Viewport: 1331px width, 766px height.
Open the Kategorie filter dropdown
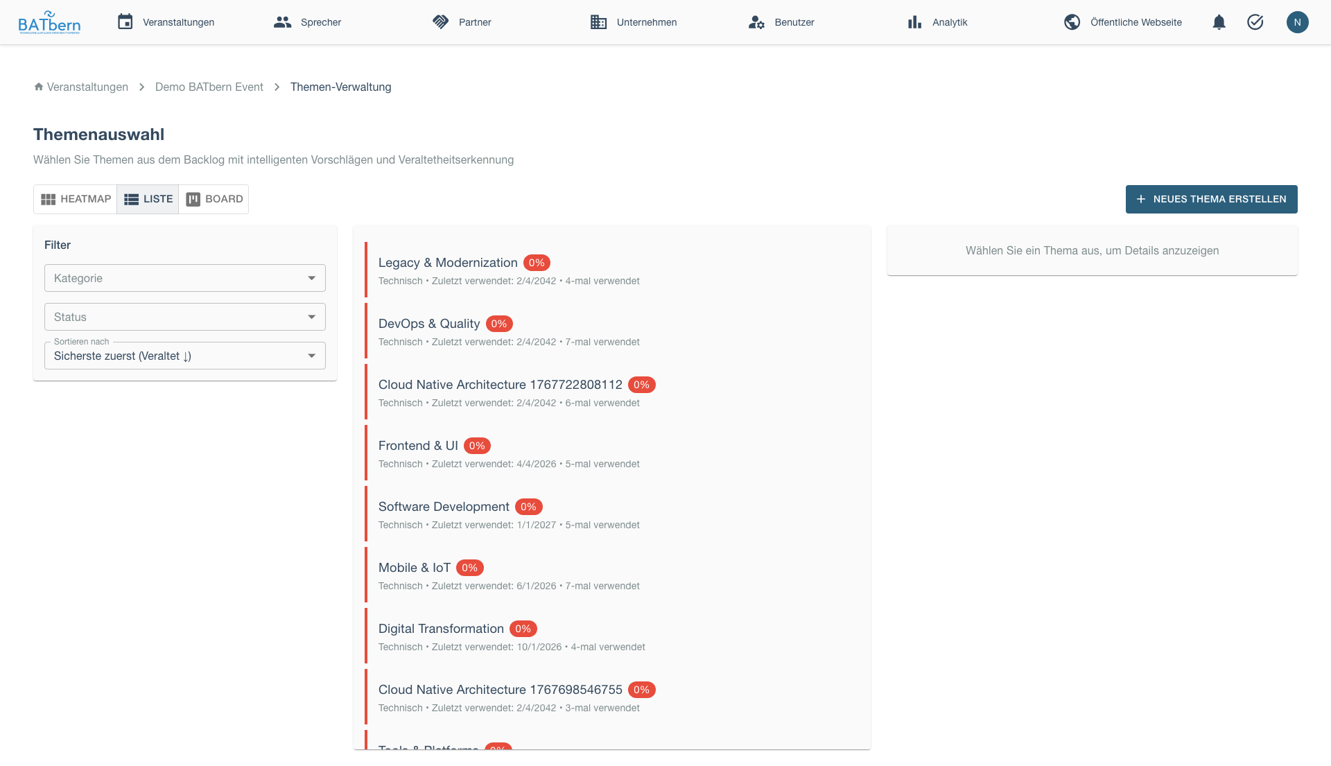[x=185, y=278]
